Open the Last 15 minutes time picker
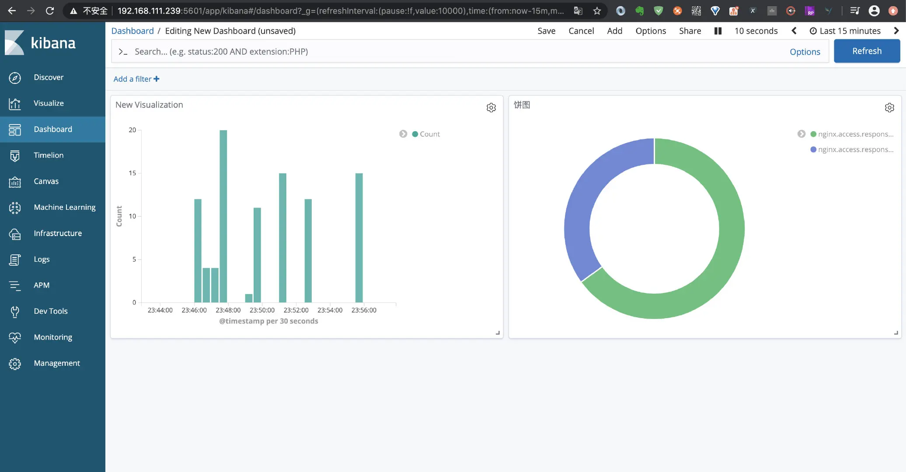Image resolution: width=906 pixels, height=472 pixels. (845, 31)
